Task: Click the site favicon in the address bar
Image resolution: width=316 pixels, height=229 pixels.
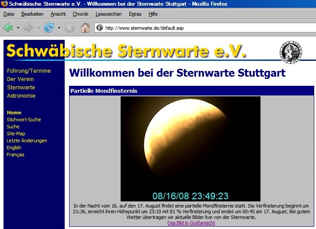Action: pos(100,28)
